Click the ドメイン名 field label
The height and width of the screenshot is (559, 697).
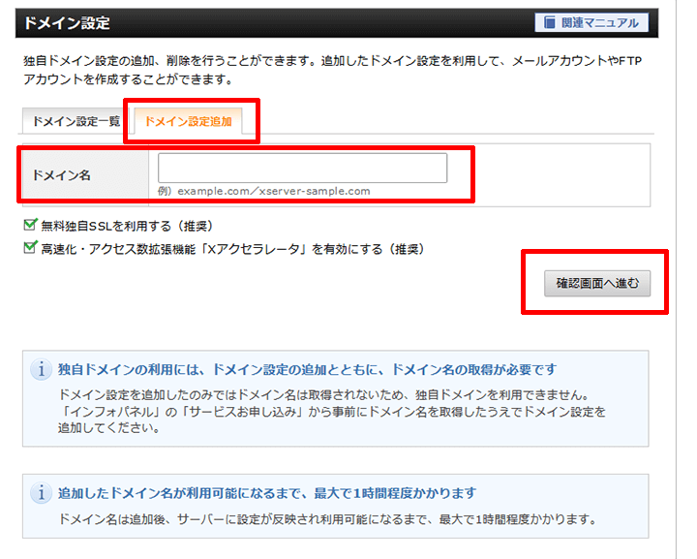pos(61,175)
